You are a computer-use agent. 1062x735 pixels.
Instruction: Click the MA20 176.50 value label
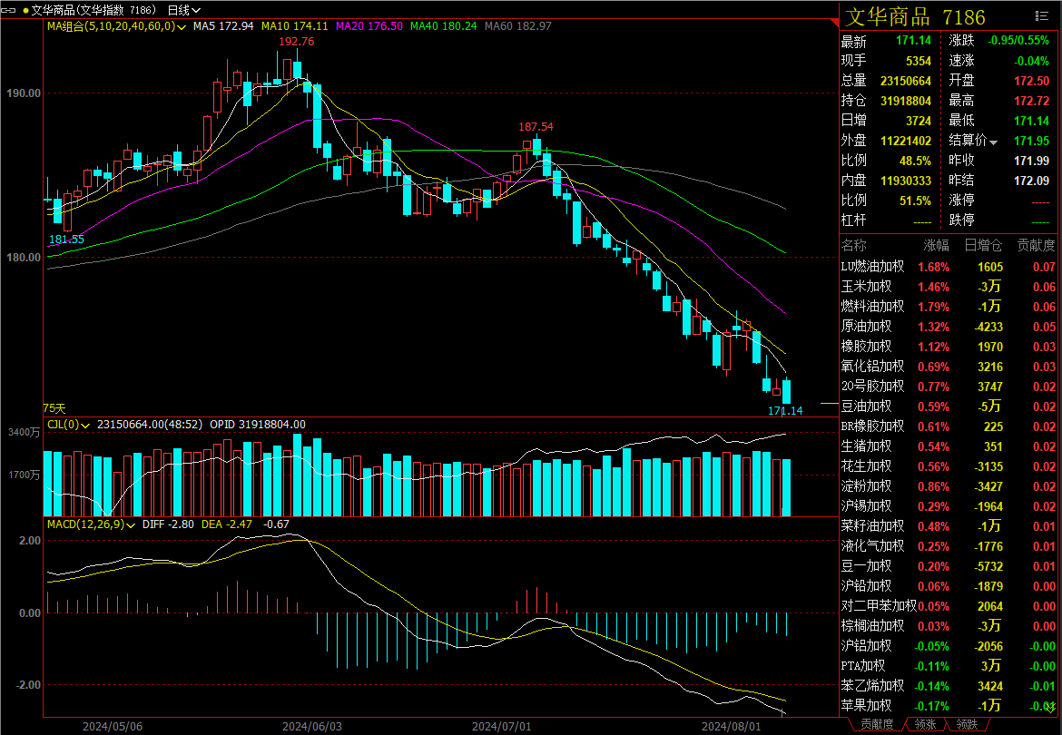(369, 26)
